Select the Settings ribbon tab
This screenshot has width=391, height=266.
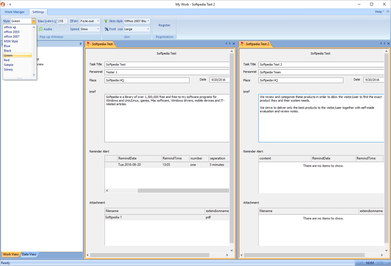pyautogui.click(x=38, y=12)
